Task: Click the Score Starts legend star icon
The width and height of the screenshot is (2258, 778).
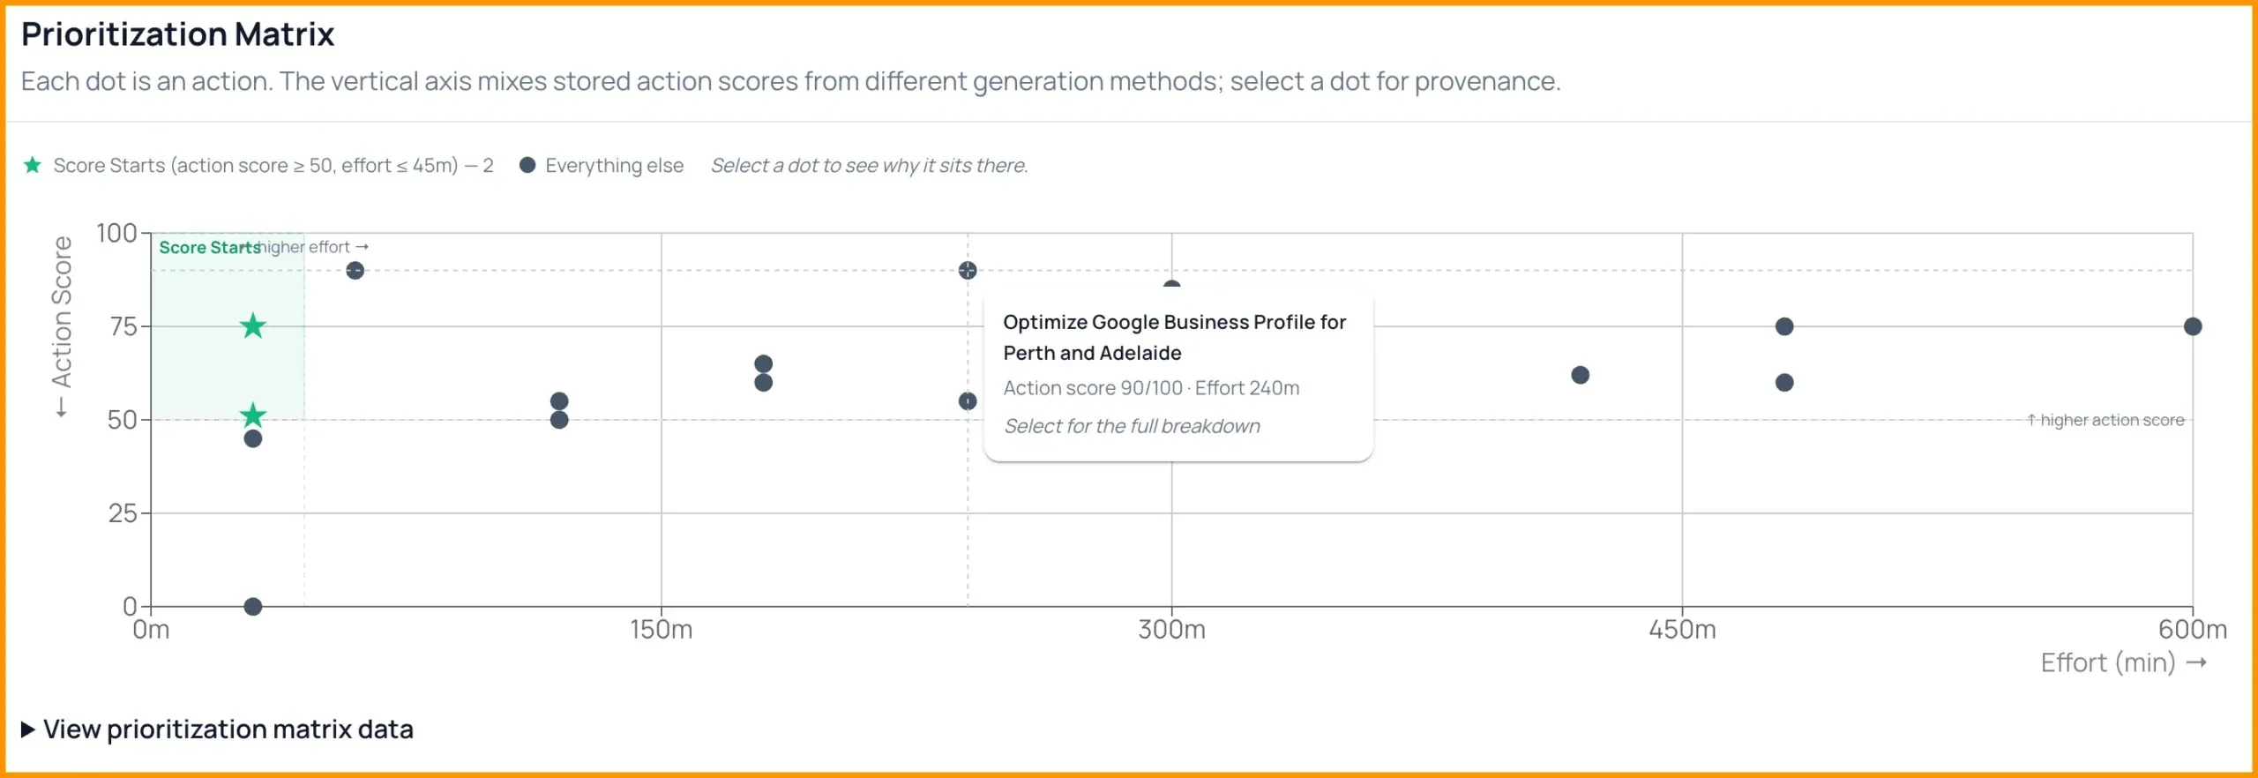Action: pyautogui.click(x=33, y=165)
